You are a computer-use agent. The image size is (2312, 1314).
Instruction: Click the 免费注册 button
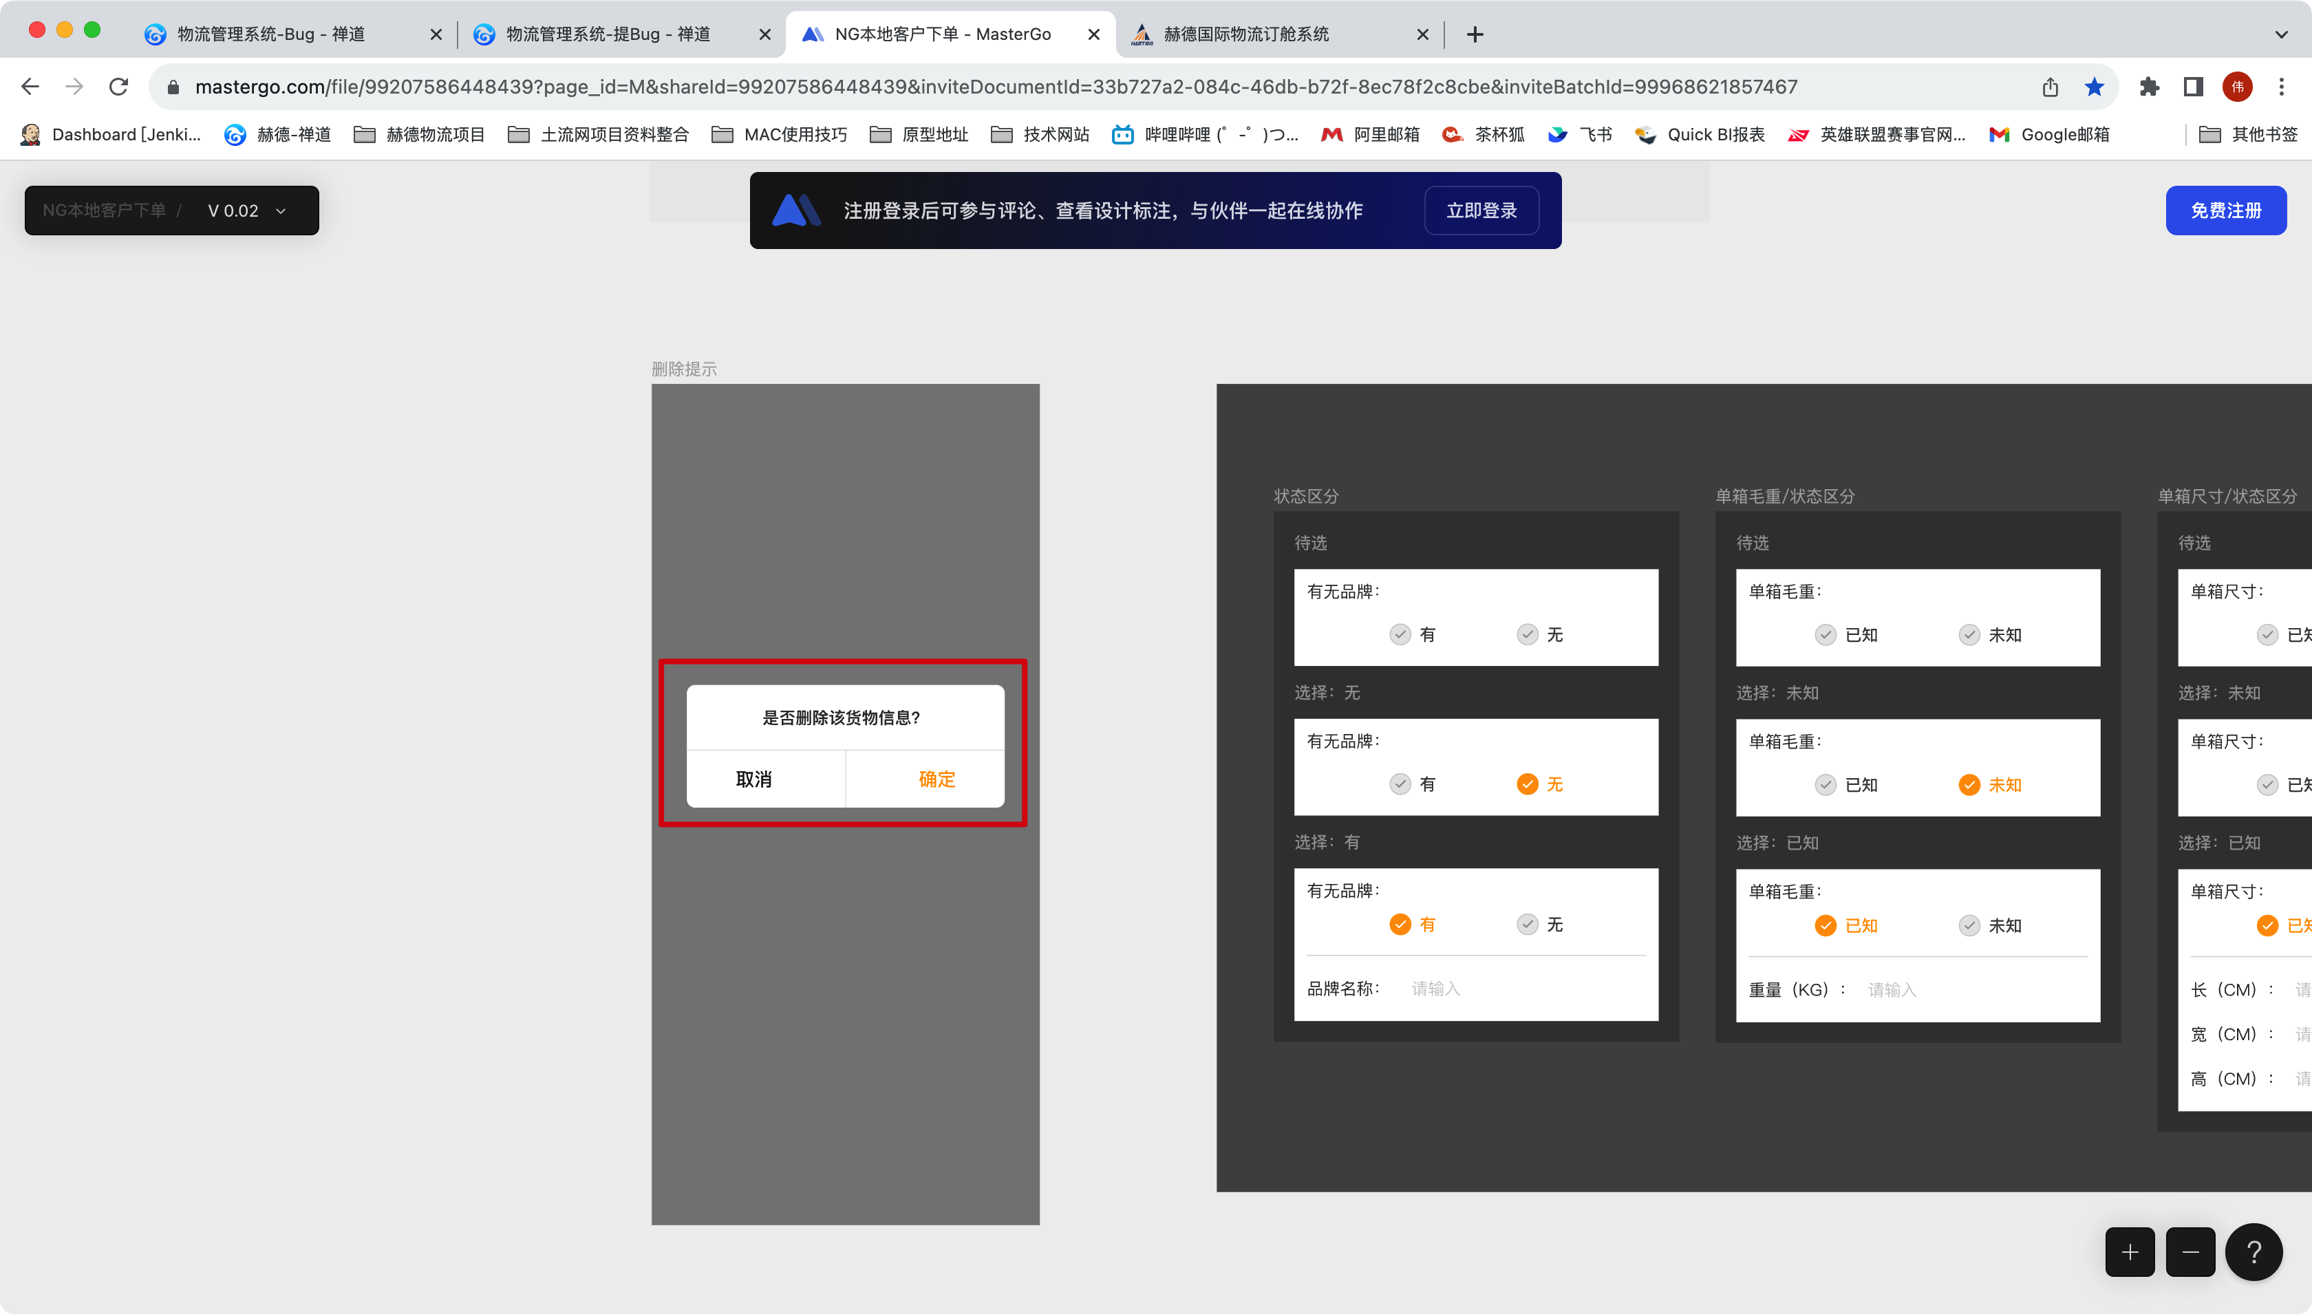click(x=2225, y=211)
